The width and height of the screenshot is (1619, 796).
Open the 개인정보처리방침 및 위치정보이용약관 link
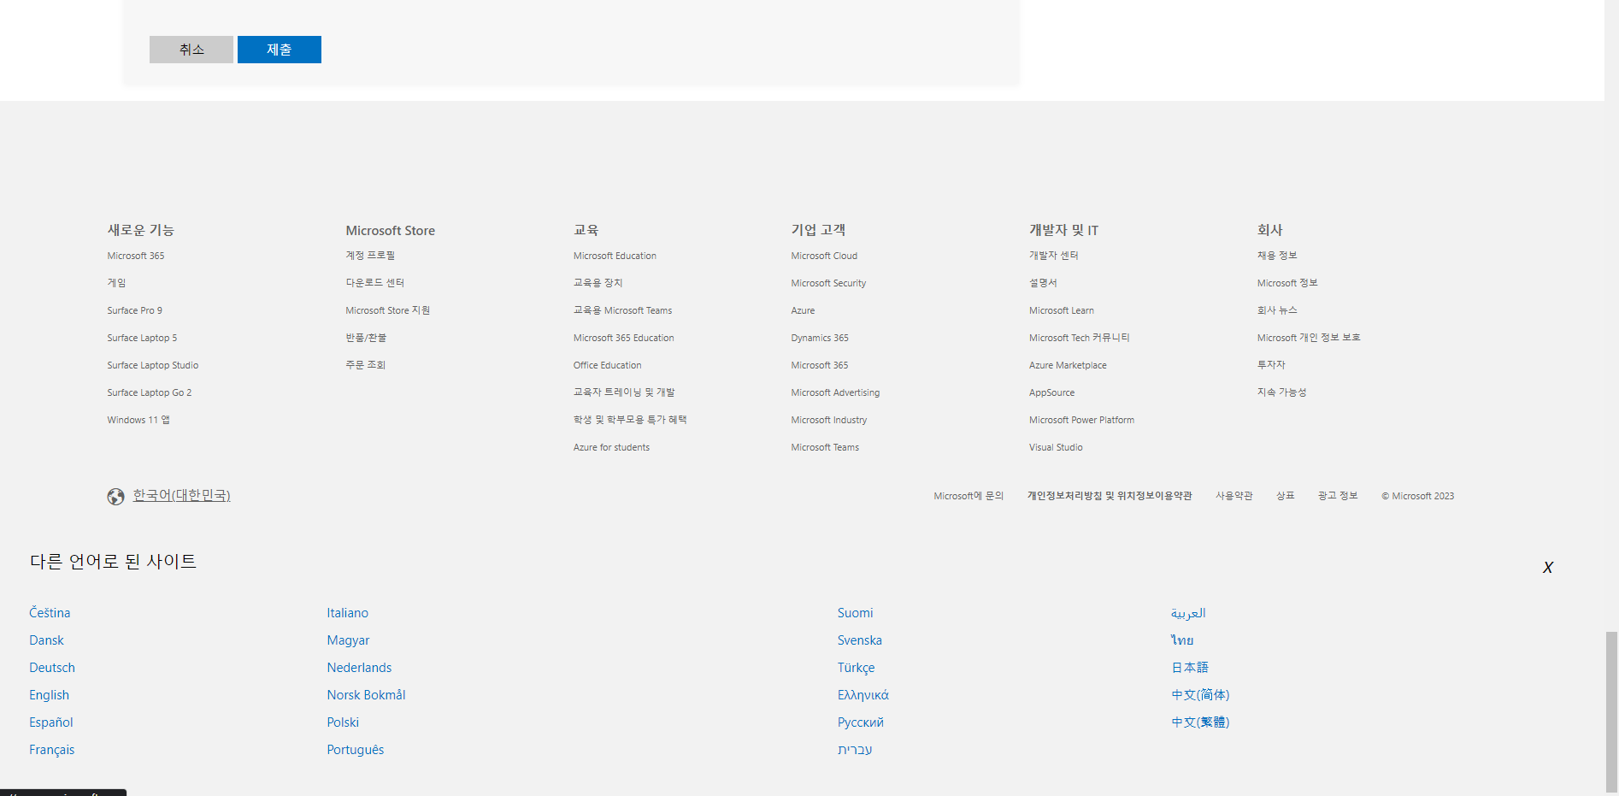click(1110, 496)
